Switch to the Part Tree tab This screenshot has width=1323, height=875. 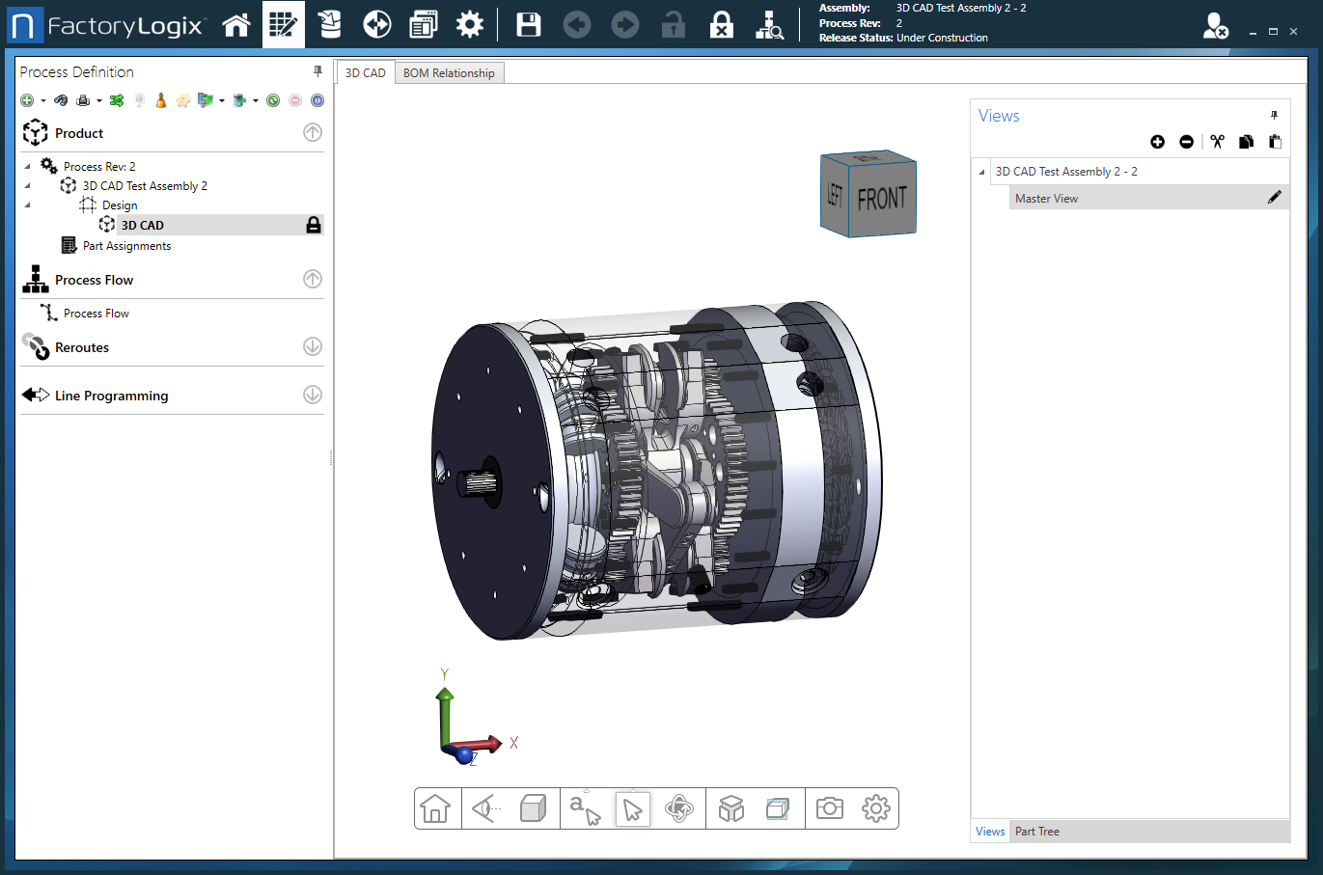pyautogui.click(x=1036, y=832)
